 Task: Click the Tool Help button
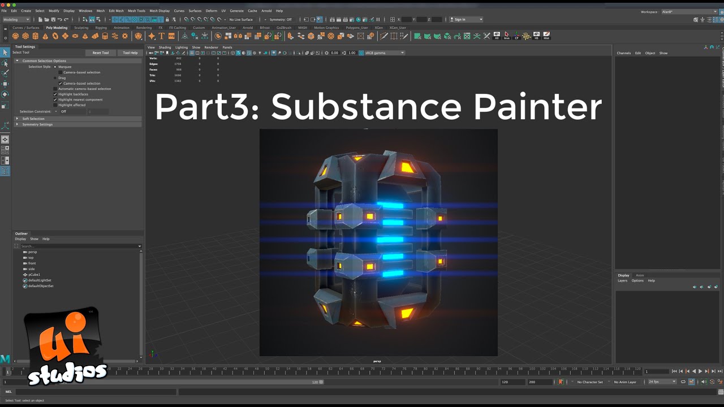(x=130, y=53)
